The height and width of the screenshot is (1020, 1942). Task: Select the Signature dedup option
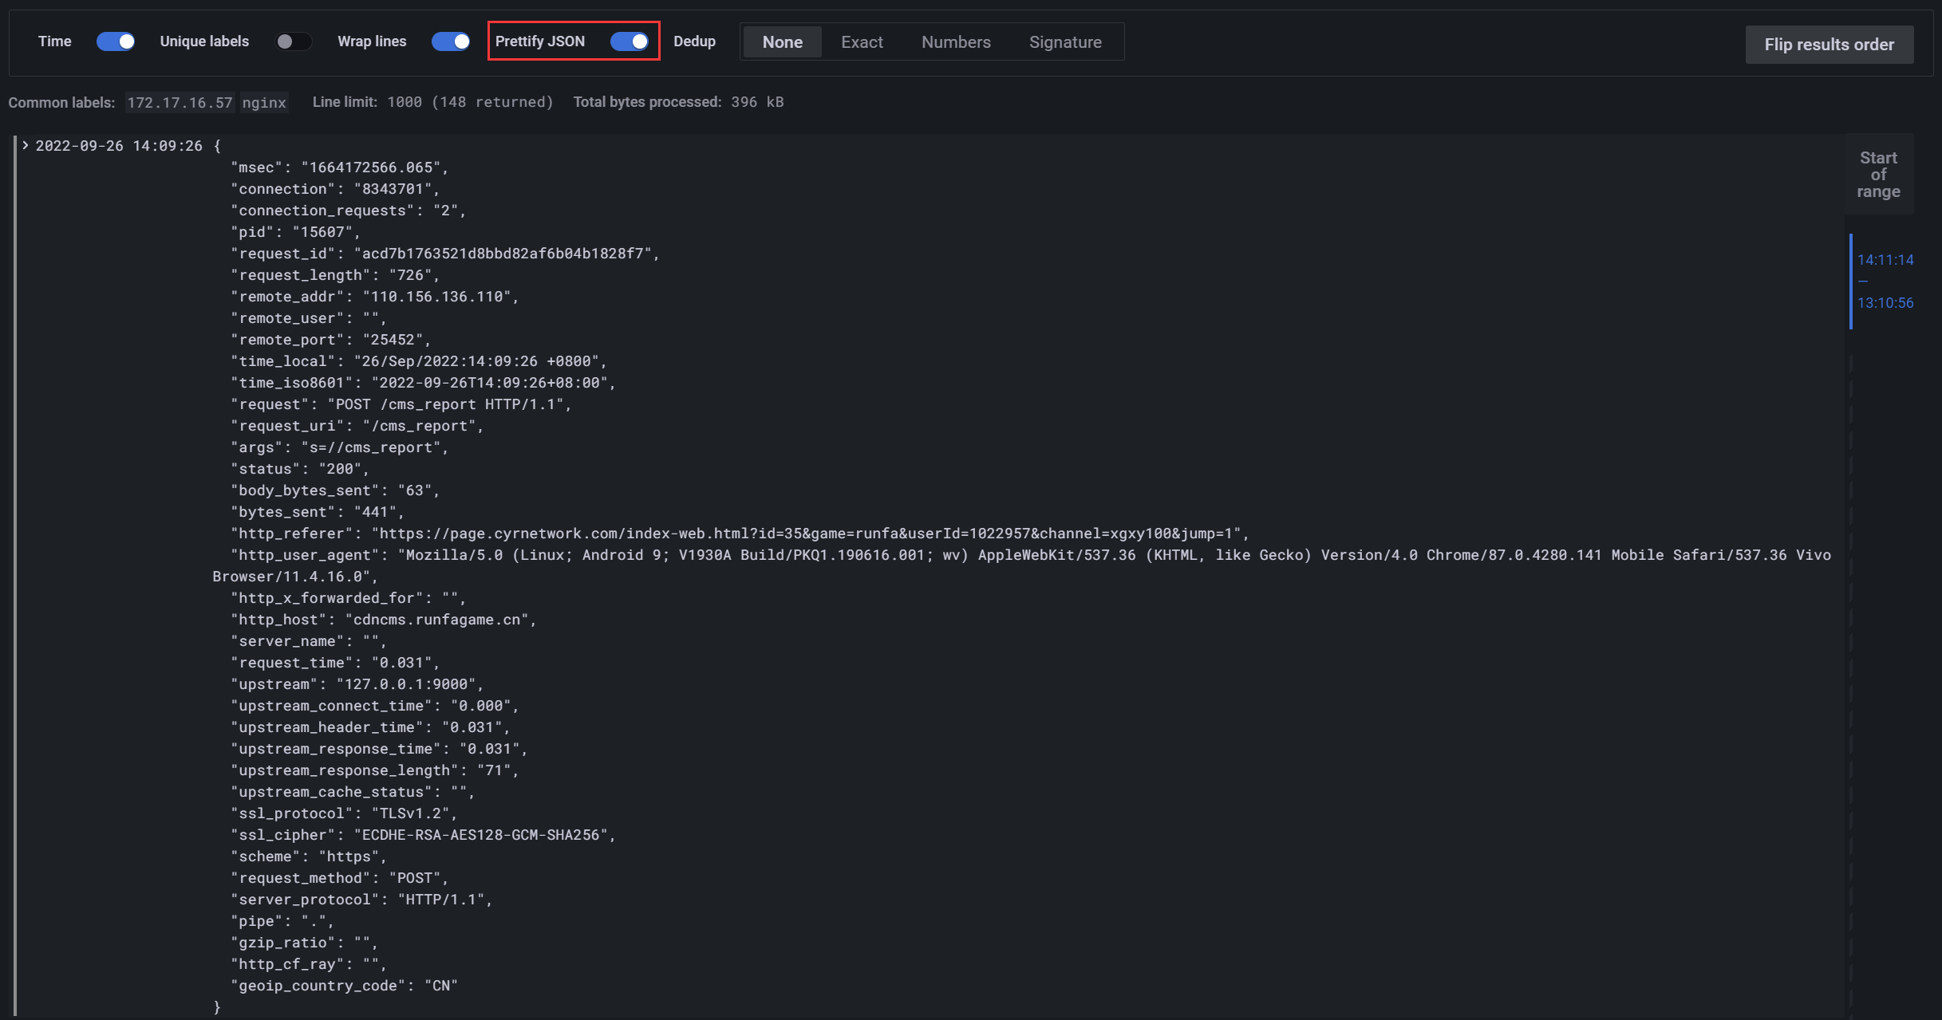[x=1065, y=42]
